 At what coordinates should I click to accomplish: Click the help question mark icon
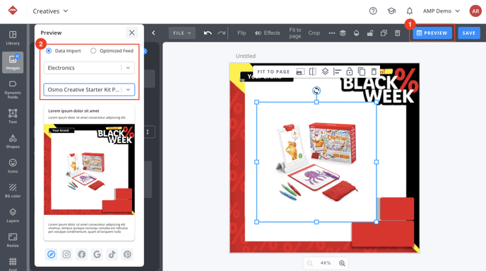click(373, 11)
